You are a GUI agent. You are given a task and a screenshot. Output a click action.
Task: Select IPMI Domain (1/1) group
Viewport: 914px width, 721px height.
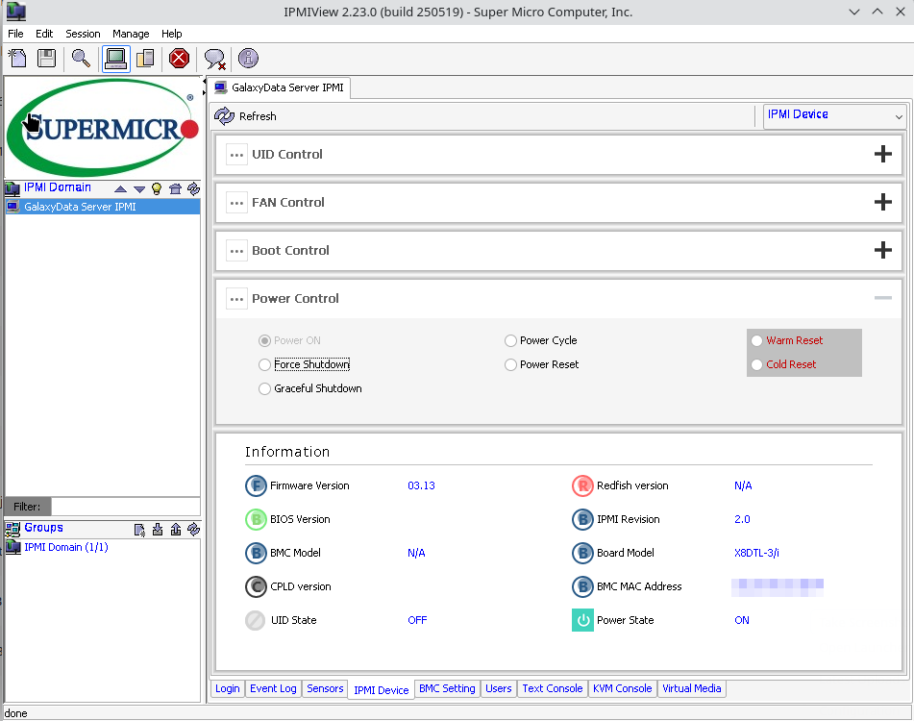(x=66, y=547)
